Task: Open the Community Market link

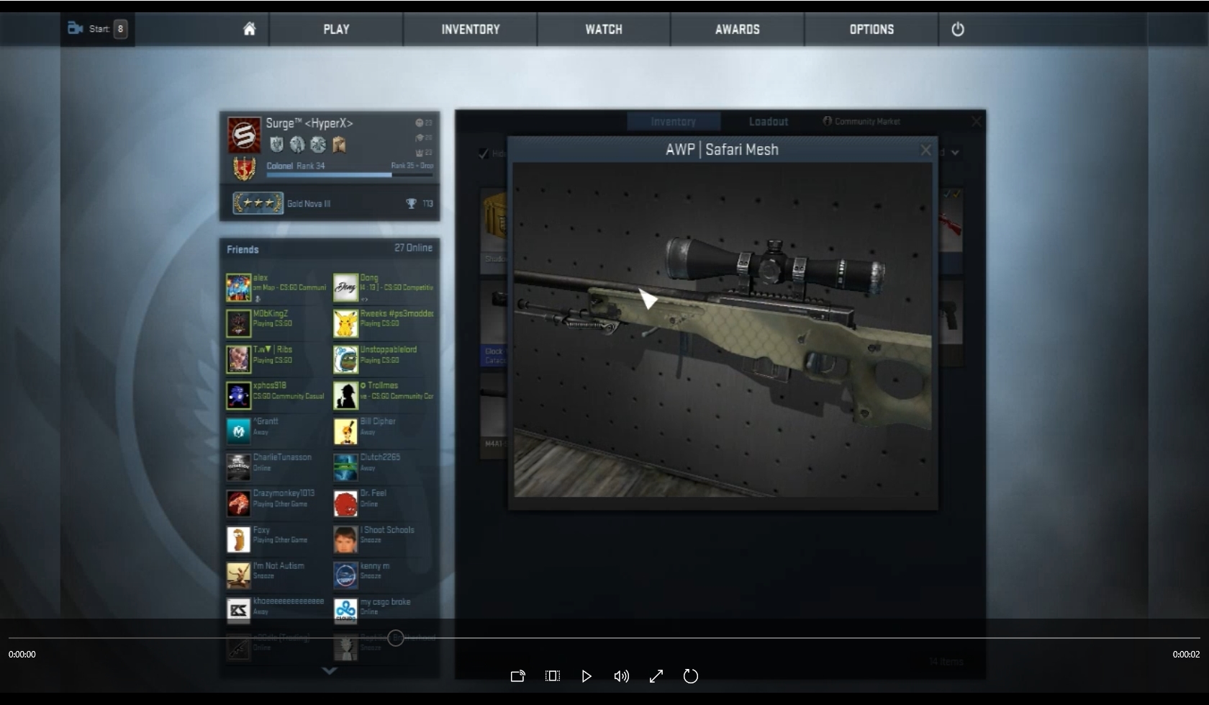Action: click(861, 121)
